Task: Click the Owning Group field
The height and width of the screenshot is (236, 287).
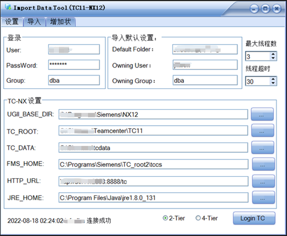Action: pos(205,80)
